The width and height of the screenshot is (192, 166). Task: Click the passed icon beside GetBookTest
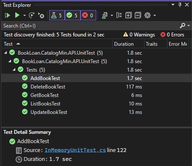25,95
